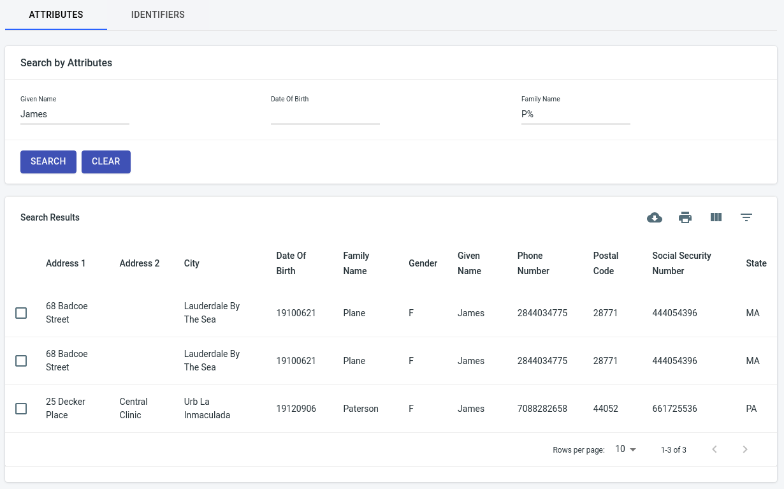Sort by Date Of Birth column header

click(291, 263)
